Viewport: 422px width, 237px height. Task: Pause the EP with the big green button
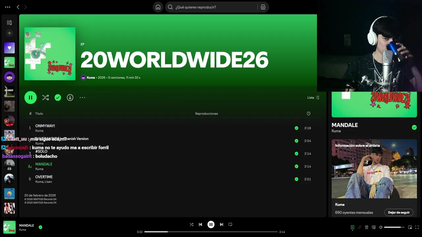pyautogui.click(x=30, y=97)
